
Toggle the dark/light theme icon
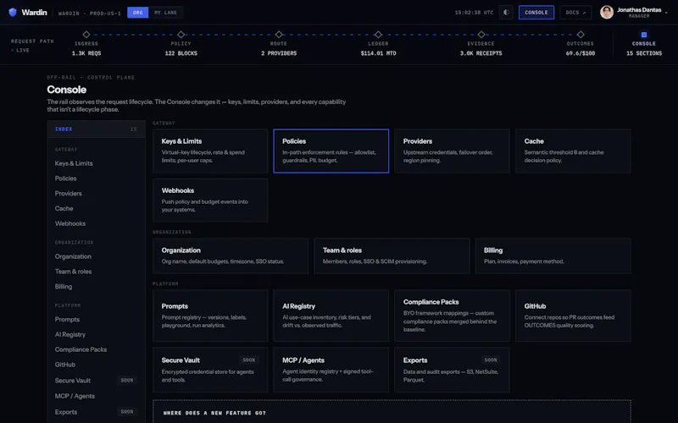point(506,13)
